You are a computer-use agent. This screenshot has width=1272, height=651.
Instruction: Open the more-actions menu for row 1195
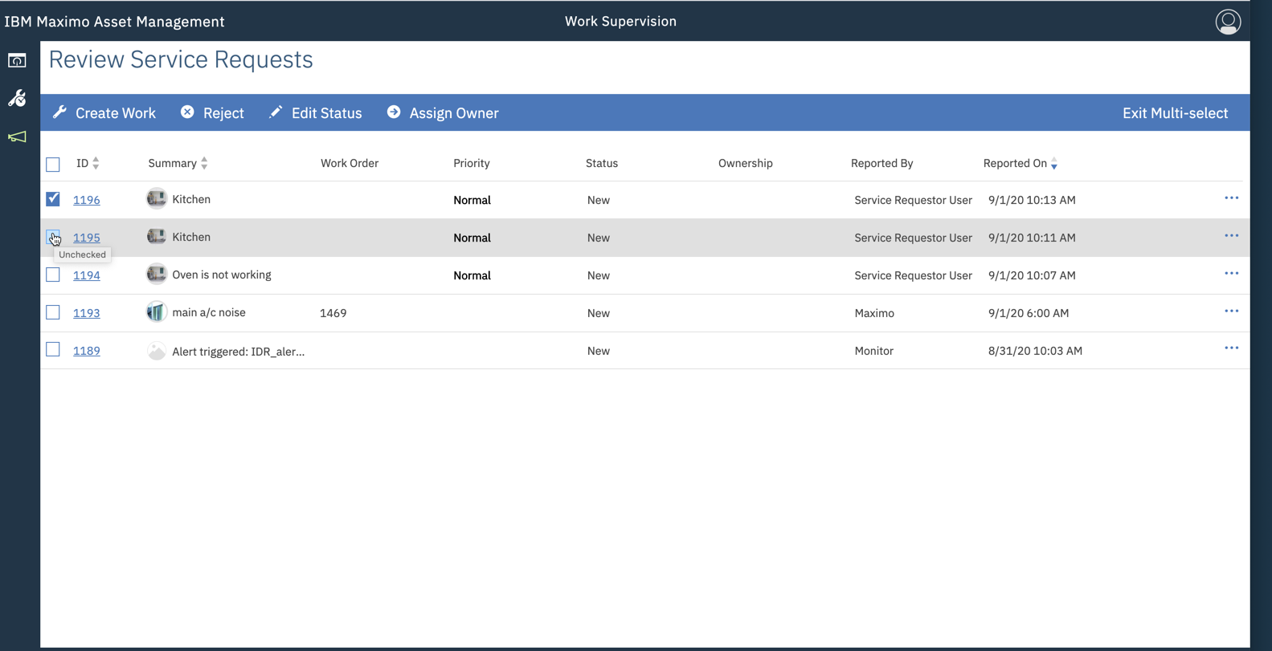pos(1231,235)
